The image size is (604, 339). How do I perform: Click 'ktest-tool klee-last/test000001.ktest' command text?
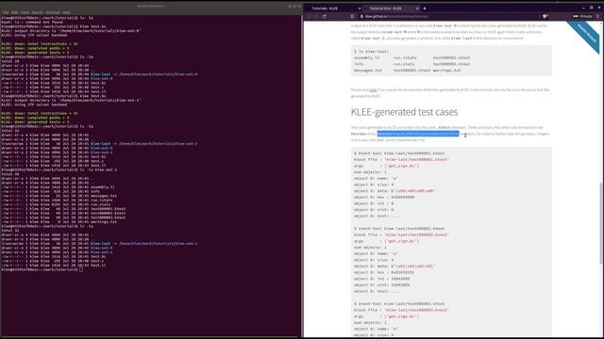[399, 153]
